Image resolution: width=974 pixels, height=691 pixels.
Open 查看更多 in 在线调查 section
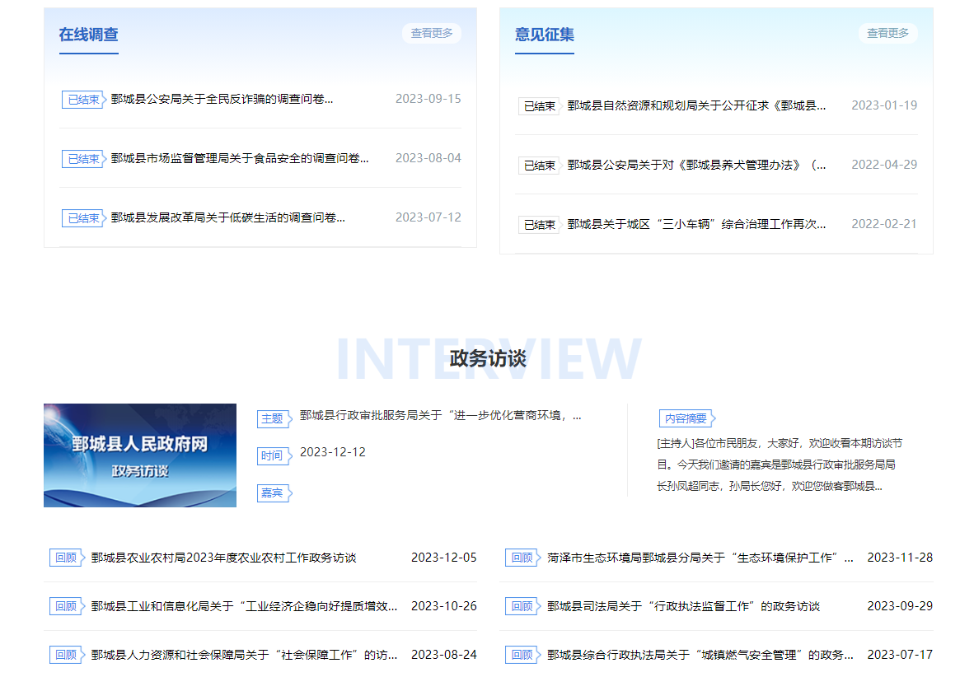(432, 33)
